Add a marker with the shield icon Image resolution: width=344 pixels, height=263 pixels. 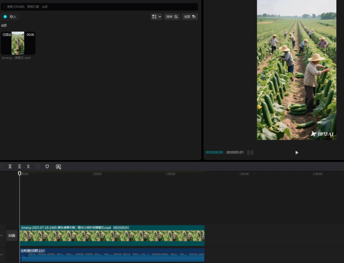[x=47, y=167]
